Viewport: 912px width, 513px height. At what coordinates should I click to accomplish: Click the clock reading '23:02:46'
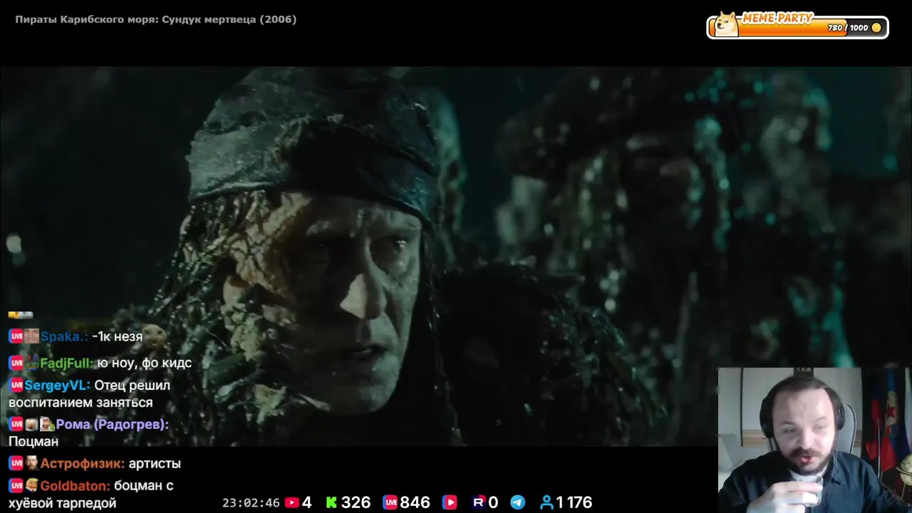[251, 503]
